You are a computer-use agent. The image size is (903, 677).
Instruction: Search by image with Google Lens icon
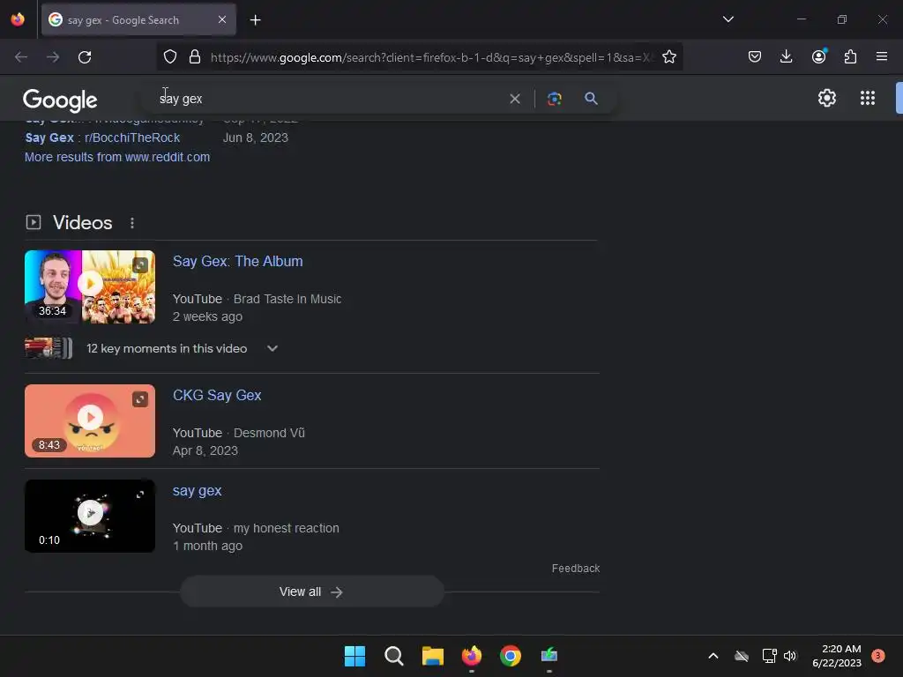point(554,99)
